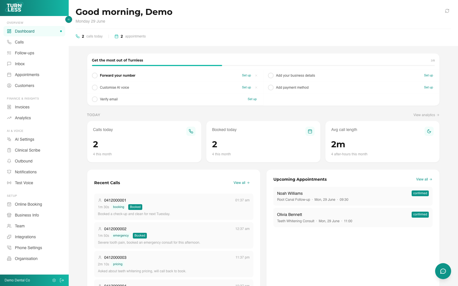Click the AI Settings sparkle icon
Screen dimensions: 458x286
[x=9, y=139]
